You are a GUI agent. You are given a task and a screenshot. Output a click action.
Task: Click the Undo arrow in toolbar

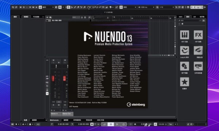coord(13,7)
